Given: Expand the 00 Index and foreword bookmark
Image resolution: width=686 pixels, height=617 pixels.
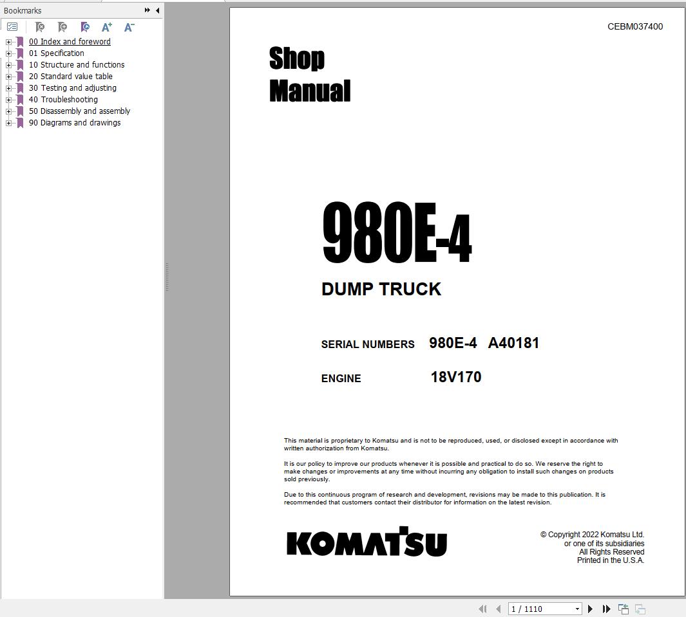Looking at the screenshot, I should pyautogui.click(x=8, y=42).
